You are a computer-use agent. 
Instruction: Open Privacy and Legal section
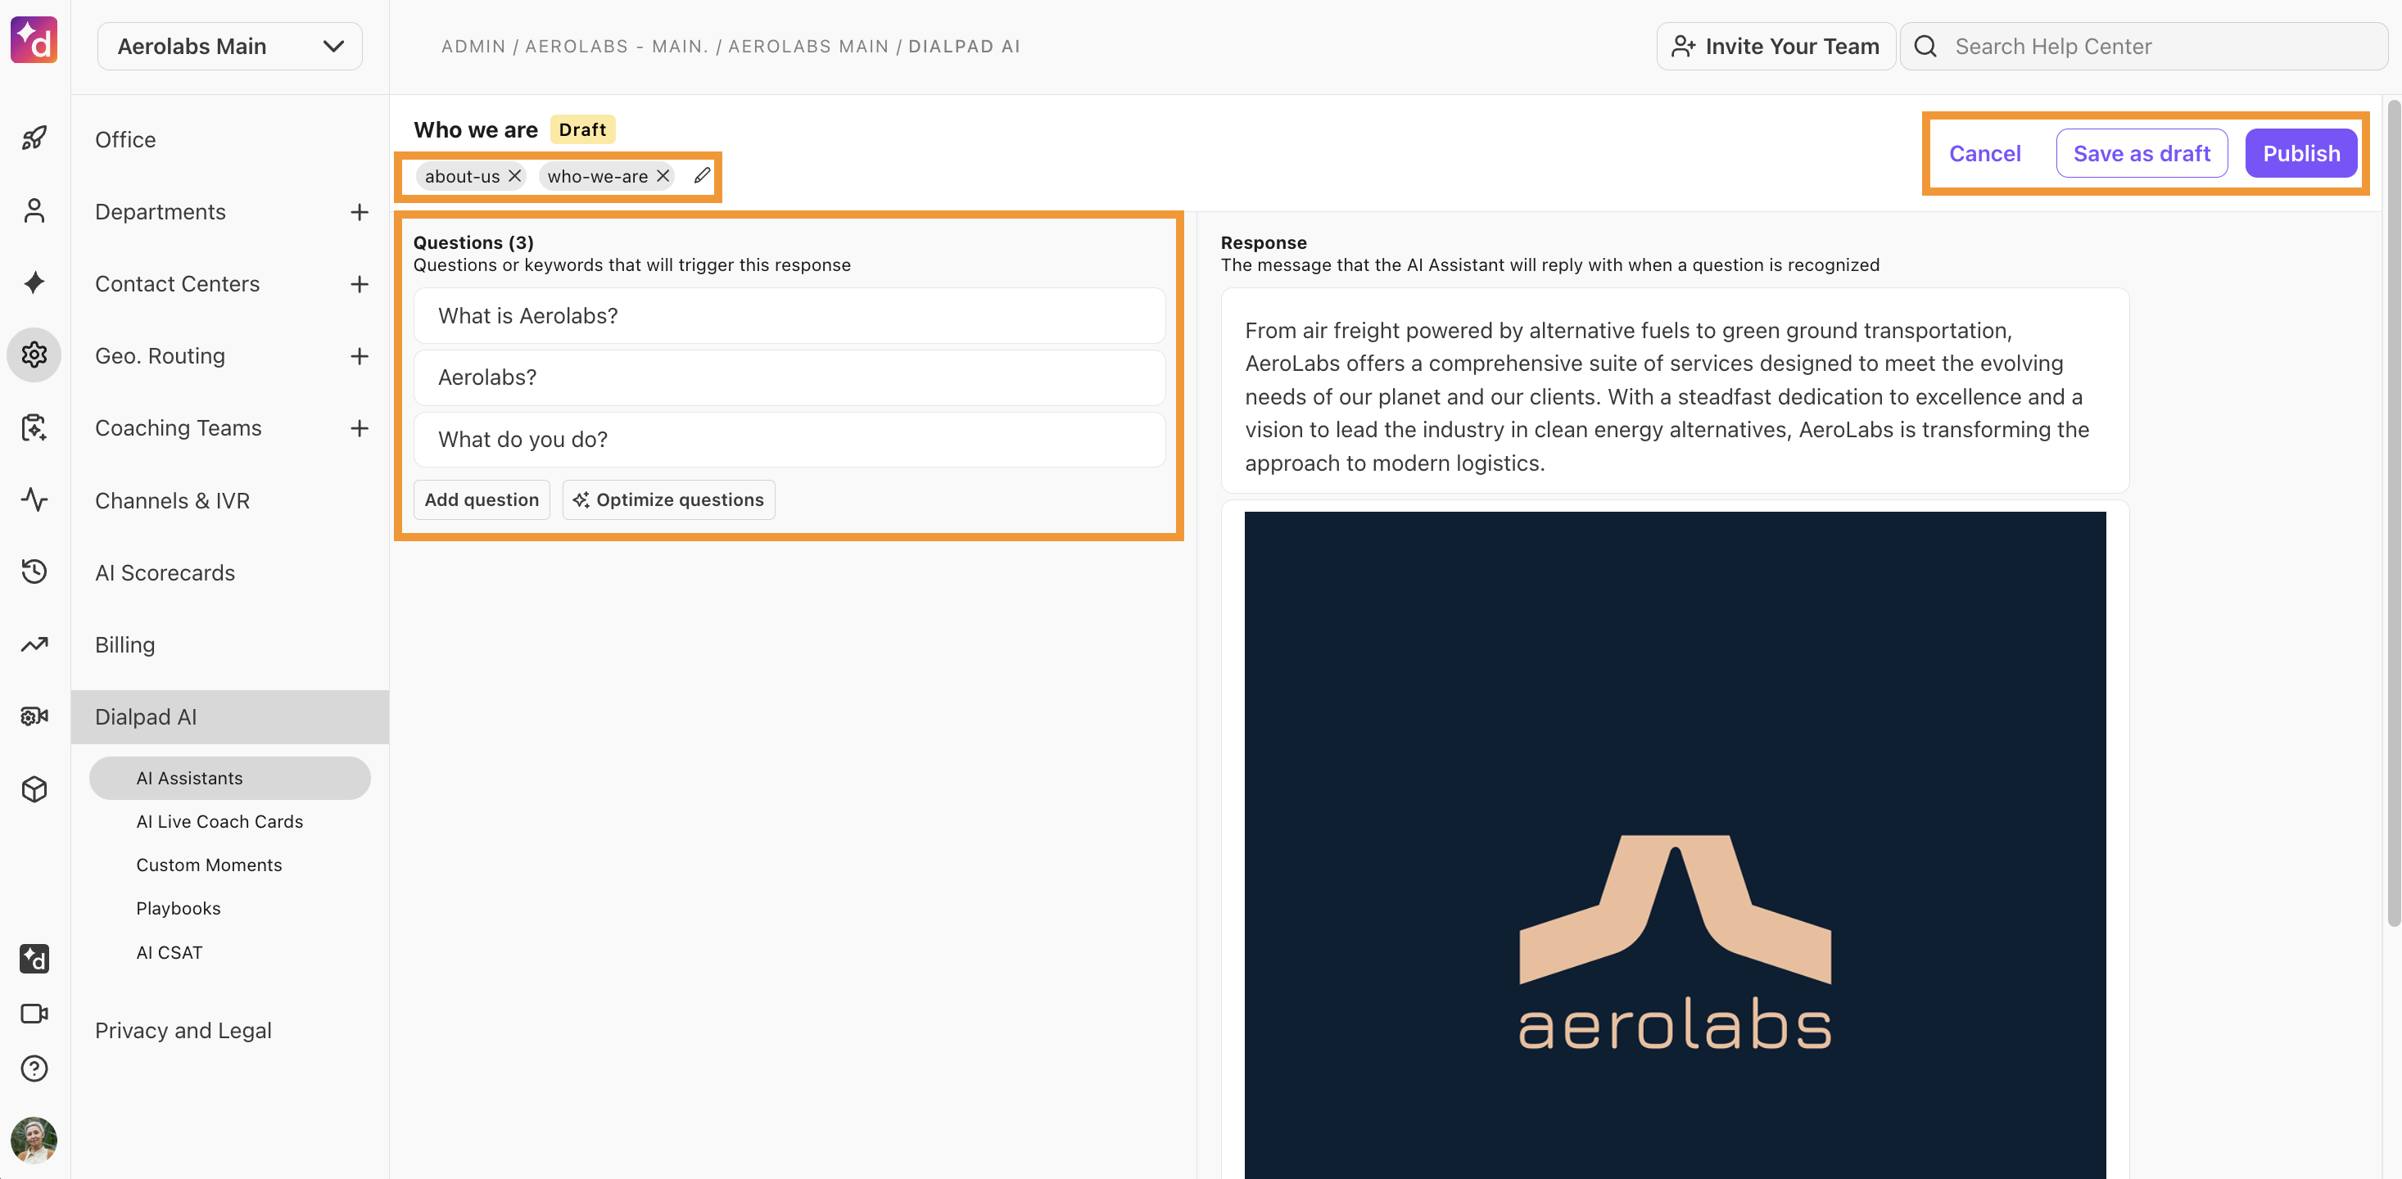click(183, 1030)
